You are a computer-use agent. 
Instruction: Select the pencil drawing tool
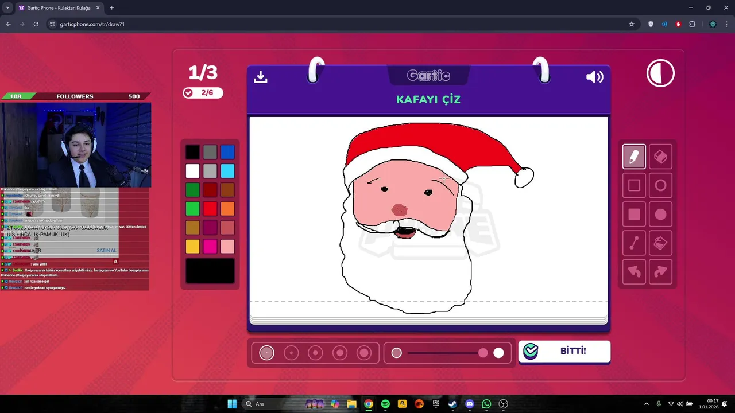[x=634, y=157]
